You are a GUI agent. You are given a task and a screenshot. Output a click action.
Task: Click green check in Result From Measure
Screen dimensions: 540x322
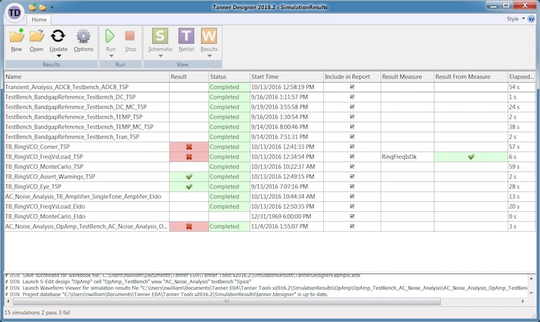471,157
